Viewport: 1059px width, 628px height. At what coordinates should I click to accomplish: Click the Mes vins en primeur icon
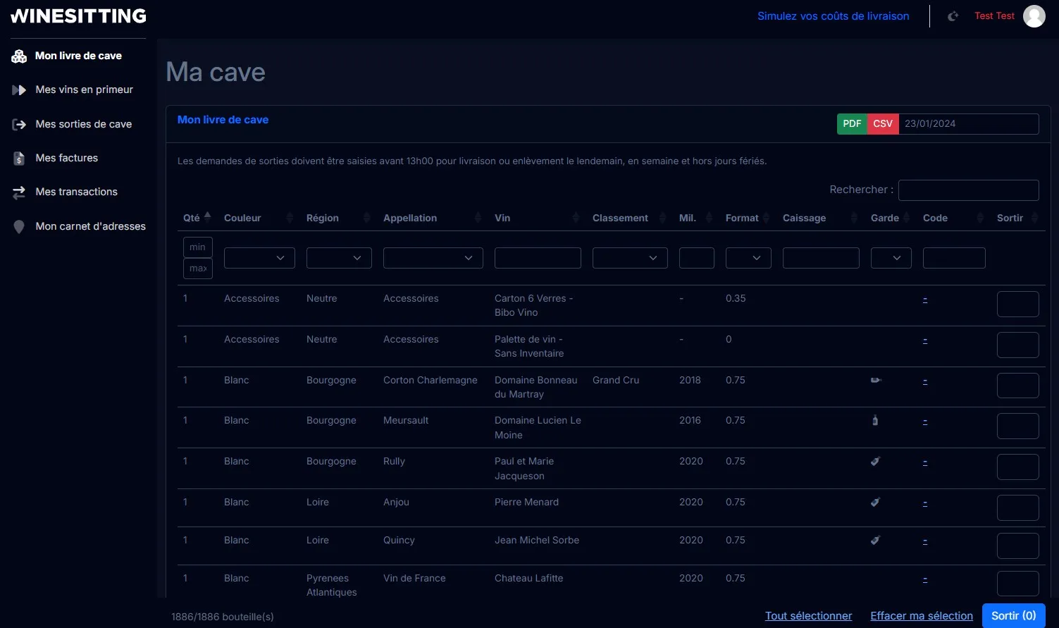[19, 90]
